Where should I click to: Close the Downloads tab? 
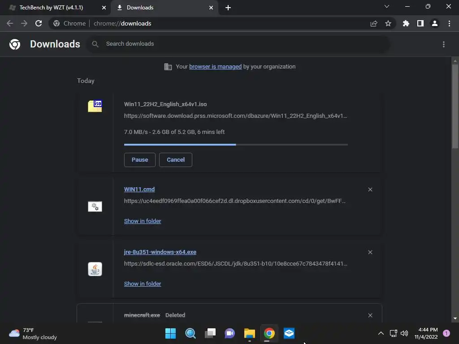tap(211, 8)
